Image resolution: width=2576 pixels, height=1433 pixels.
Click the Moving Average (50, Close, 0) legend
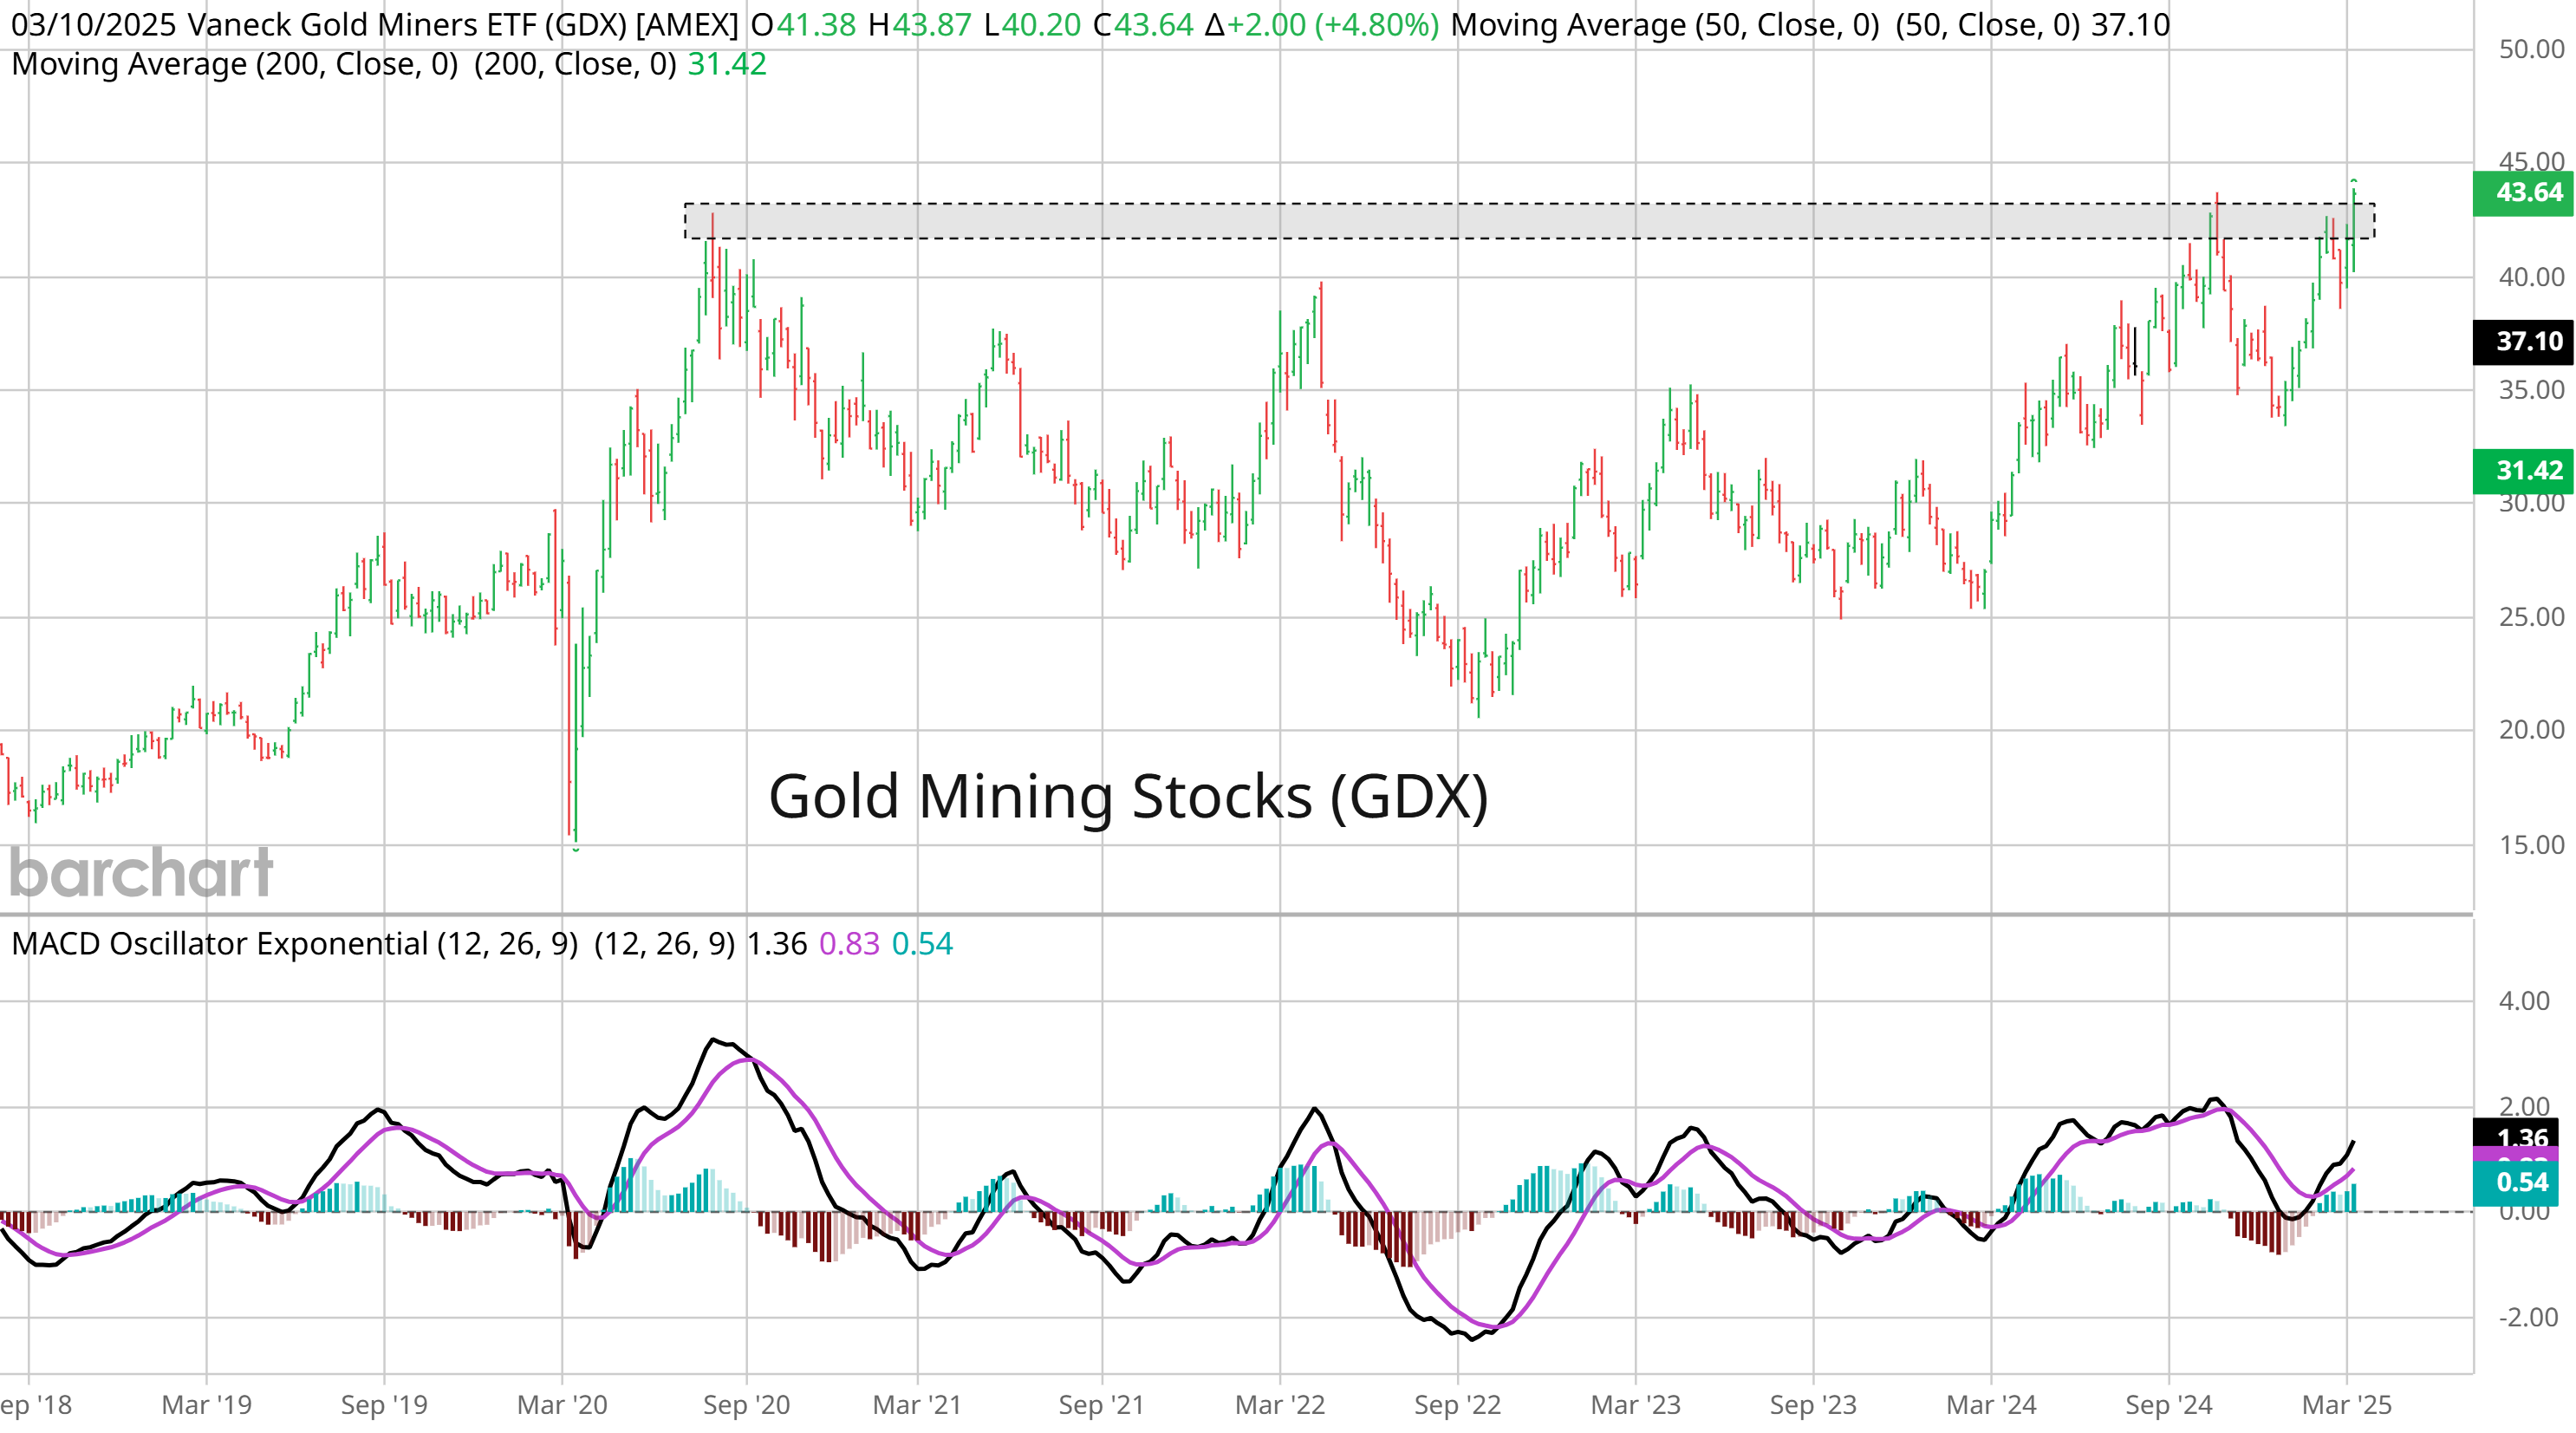[x=1665, y=25]
